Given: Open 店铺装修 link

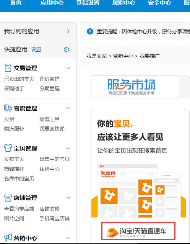Looking at the screenshot, I should click(49, 209).
